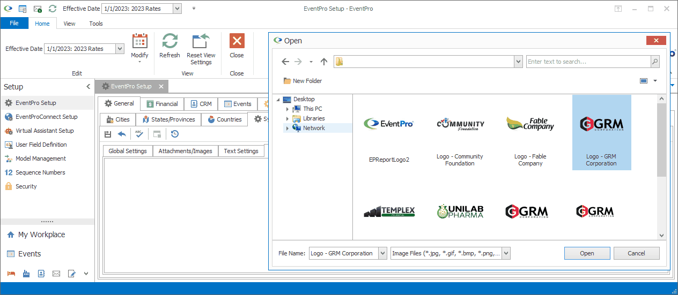Click the save disk icon in the toolbar
The image size is (678, 295).
point(108,134)
